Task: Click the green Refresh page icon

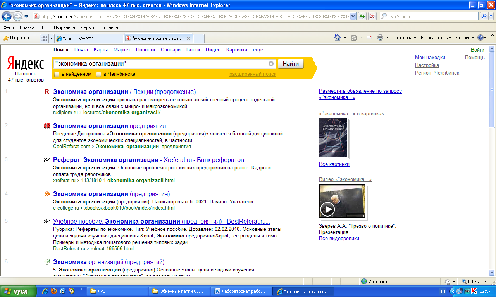Action: (362, 17)
